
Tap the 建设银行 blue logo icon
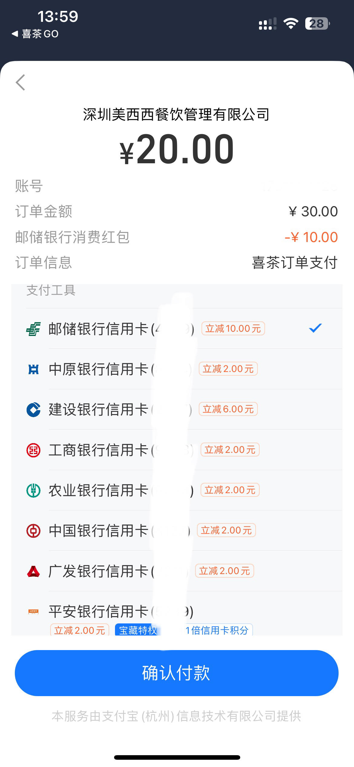[33, 410]
